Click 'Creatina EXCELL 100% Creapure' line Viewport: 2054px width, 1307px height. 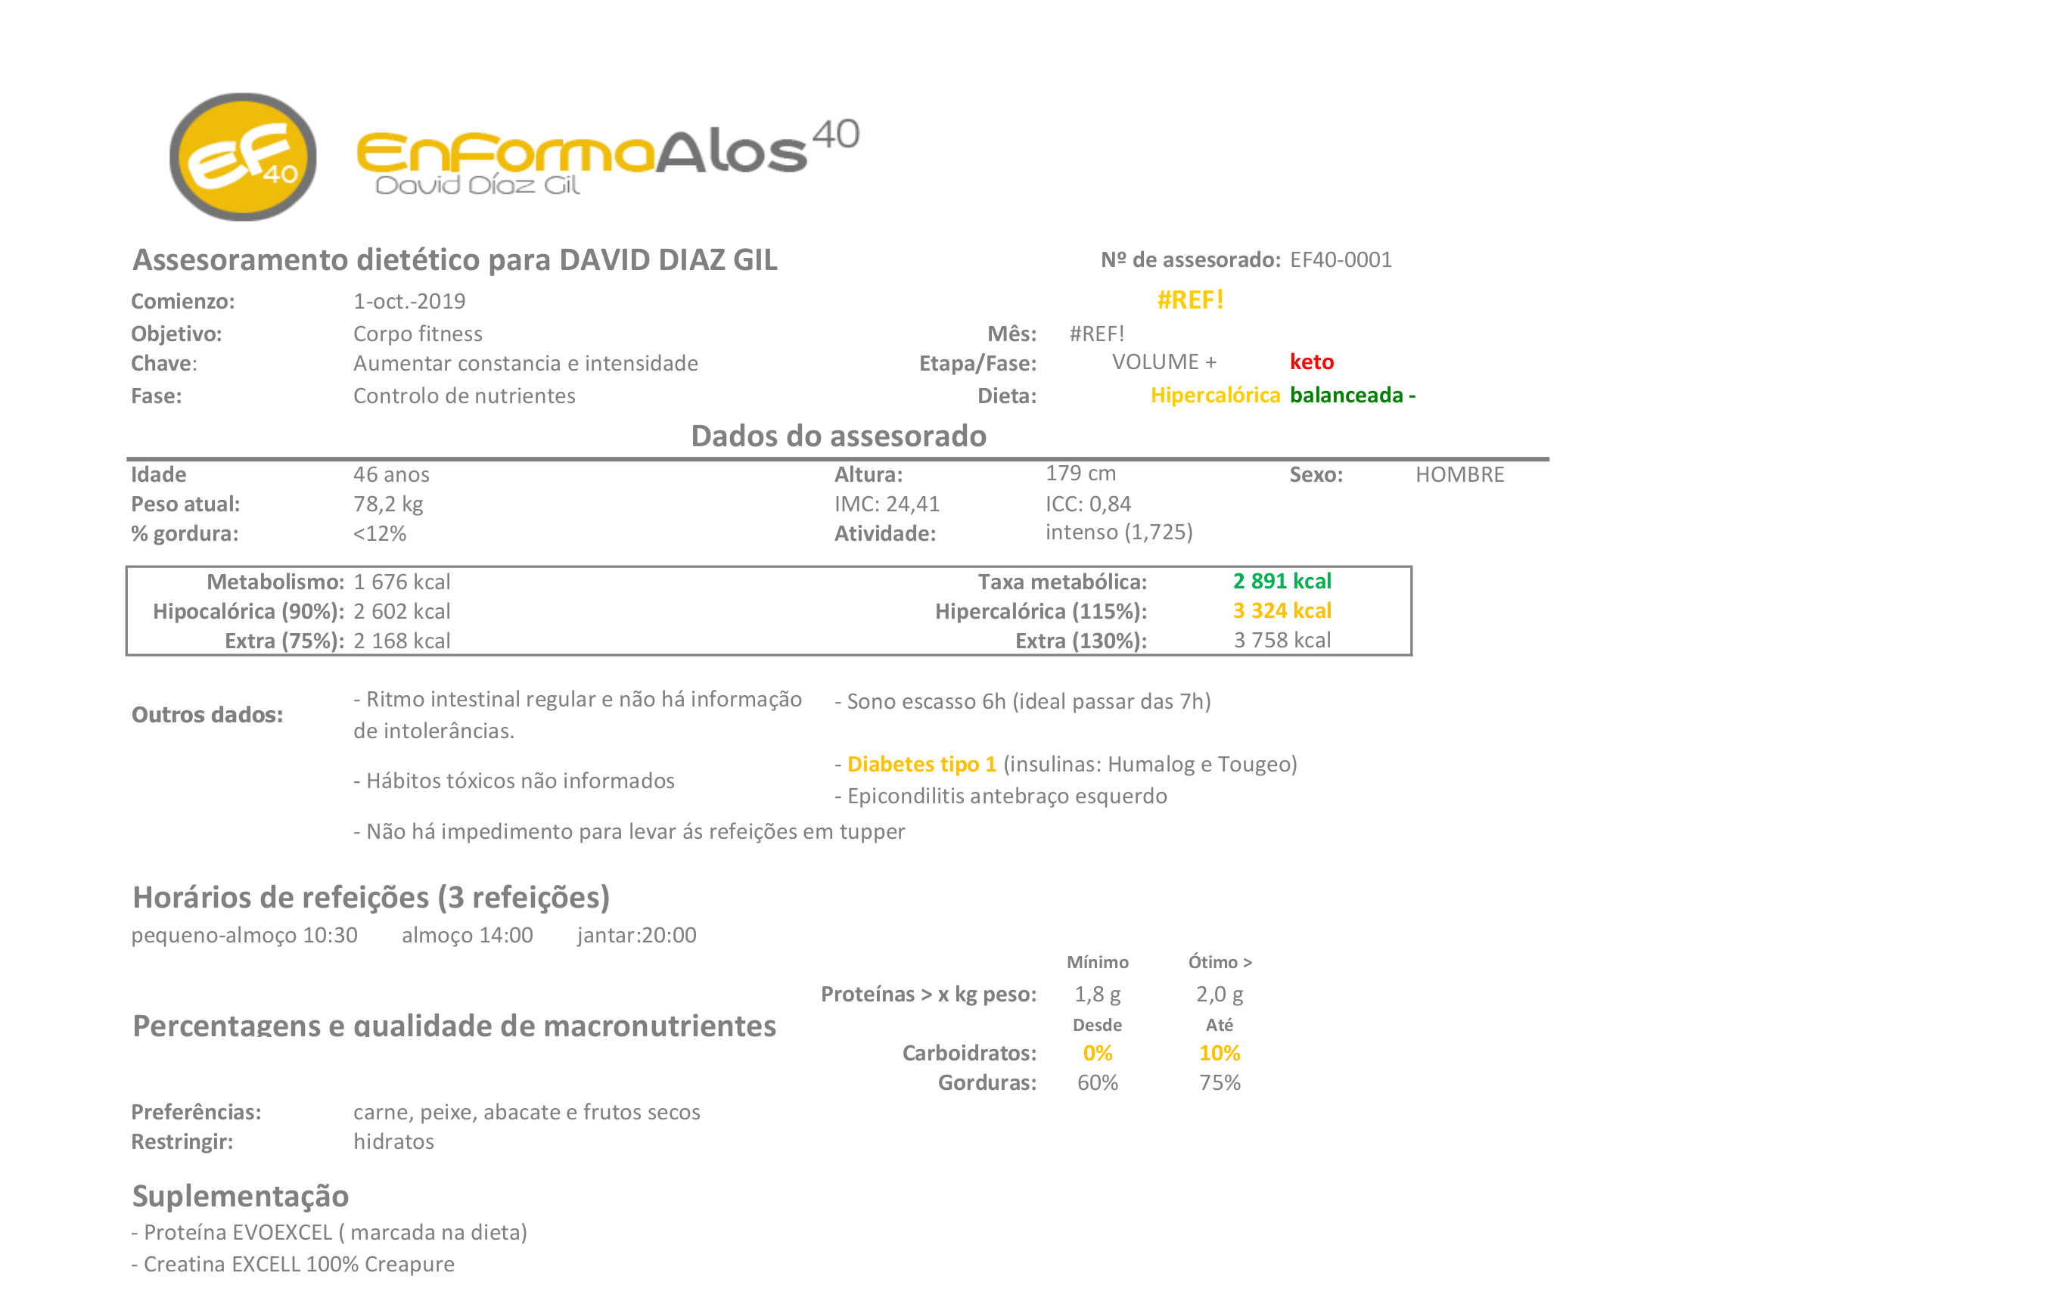[293, 1265]
